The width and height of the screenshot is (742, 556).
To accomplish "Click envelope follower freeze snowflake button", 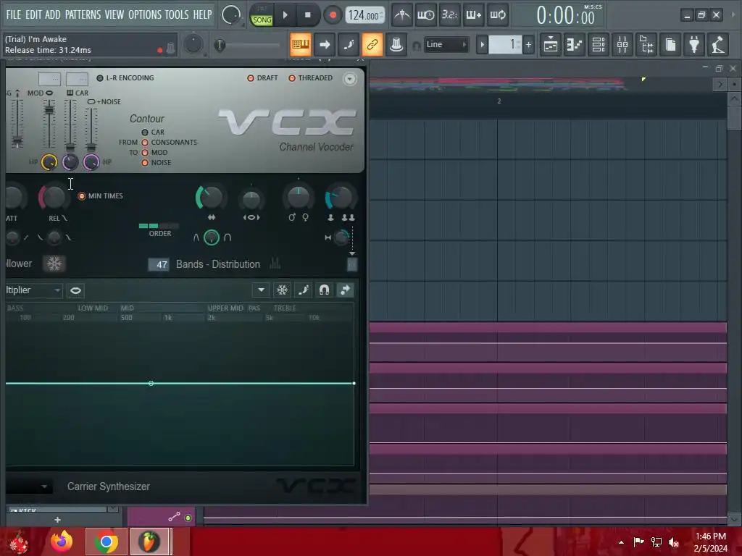I will 54,264.
